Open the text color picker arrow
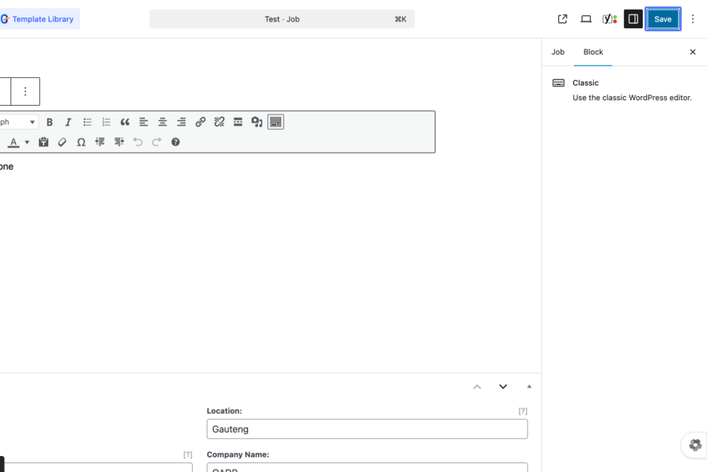The image size is (707, 472). pos(27,142)
